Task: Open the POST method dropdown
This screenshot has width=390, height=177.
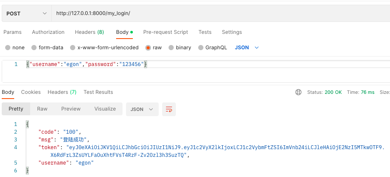Action: point(26,13)
